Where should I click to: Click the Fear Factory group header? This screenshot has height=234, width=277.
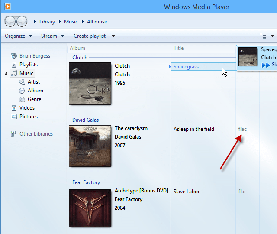pos(86,182)
